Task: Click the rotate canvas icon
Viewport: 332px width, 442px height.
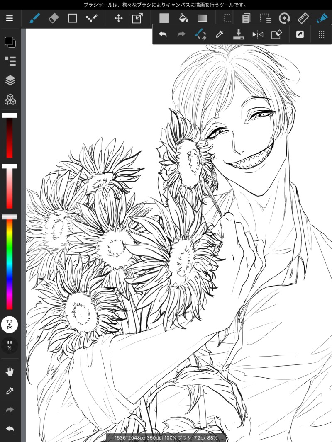Action: [284, 18]
